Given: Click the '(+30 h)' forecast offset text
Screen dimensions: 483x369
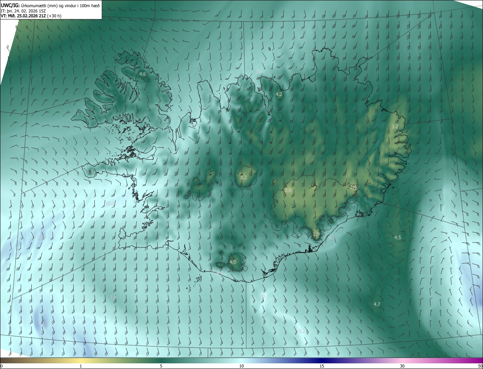Looking at the screenshot, I should tap(55, 16).
